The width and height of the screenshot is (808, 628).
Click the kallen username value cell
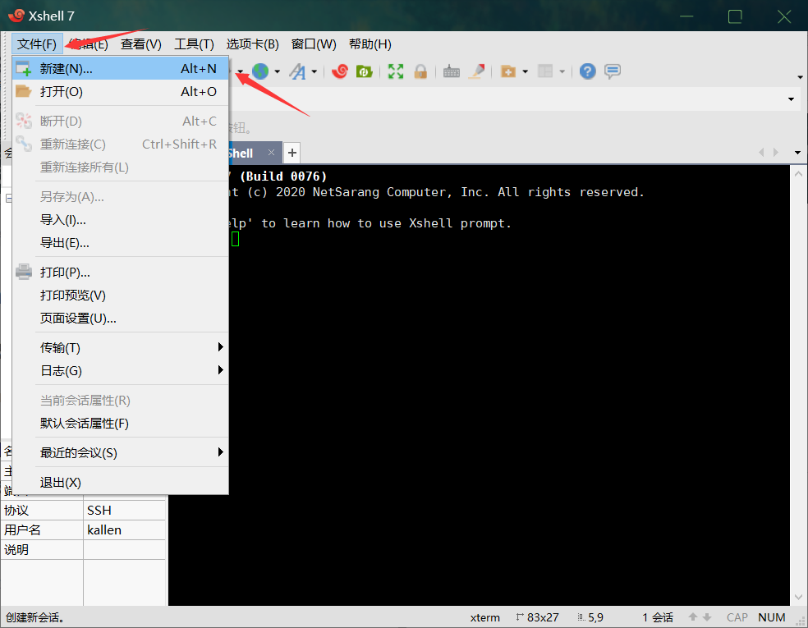[124, 530]
